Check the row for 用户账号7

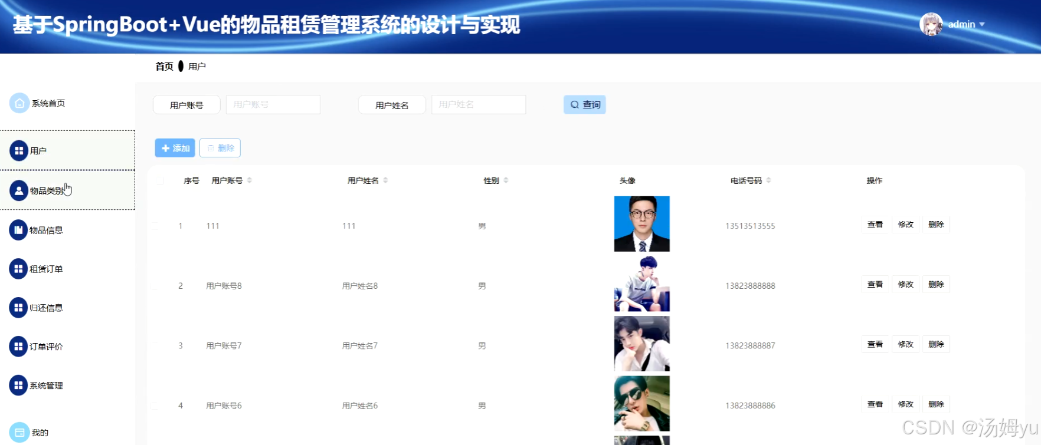pyautogui.click(x=154, y=345)
